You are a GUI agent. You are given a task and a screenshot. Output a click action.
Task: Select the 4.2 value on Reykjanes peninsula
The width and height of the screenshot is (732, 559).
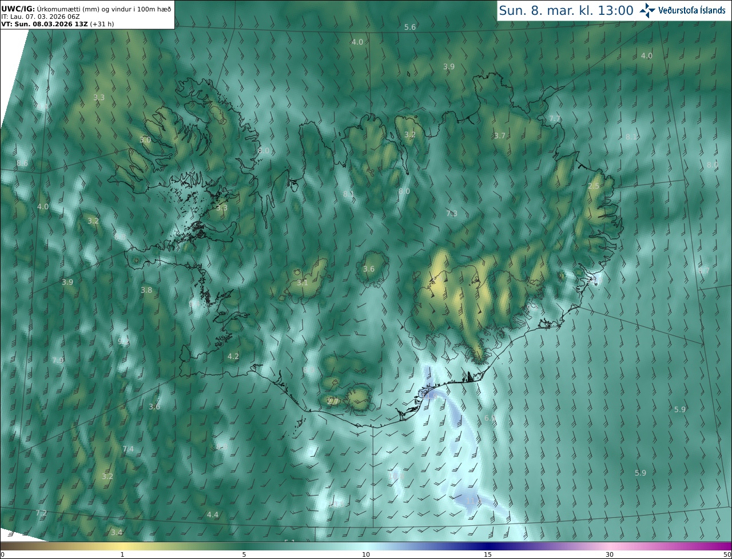[233, 356]
